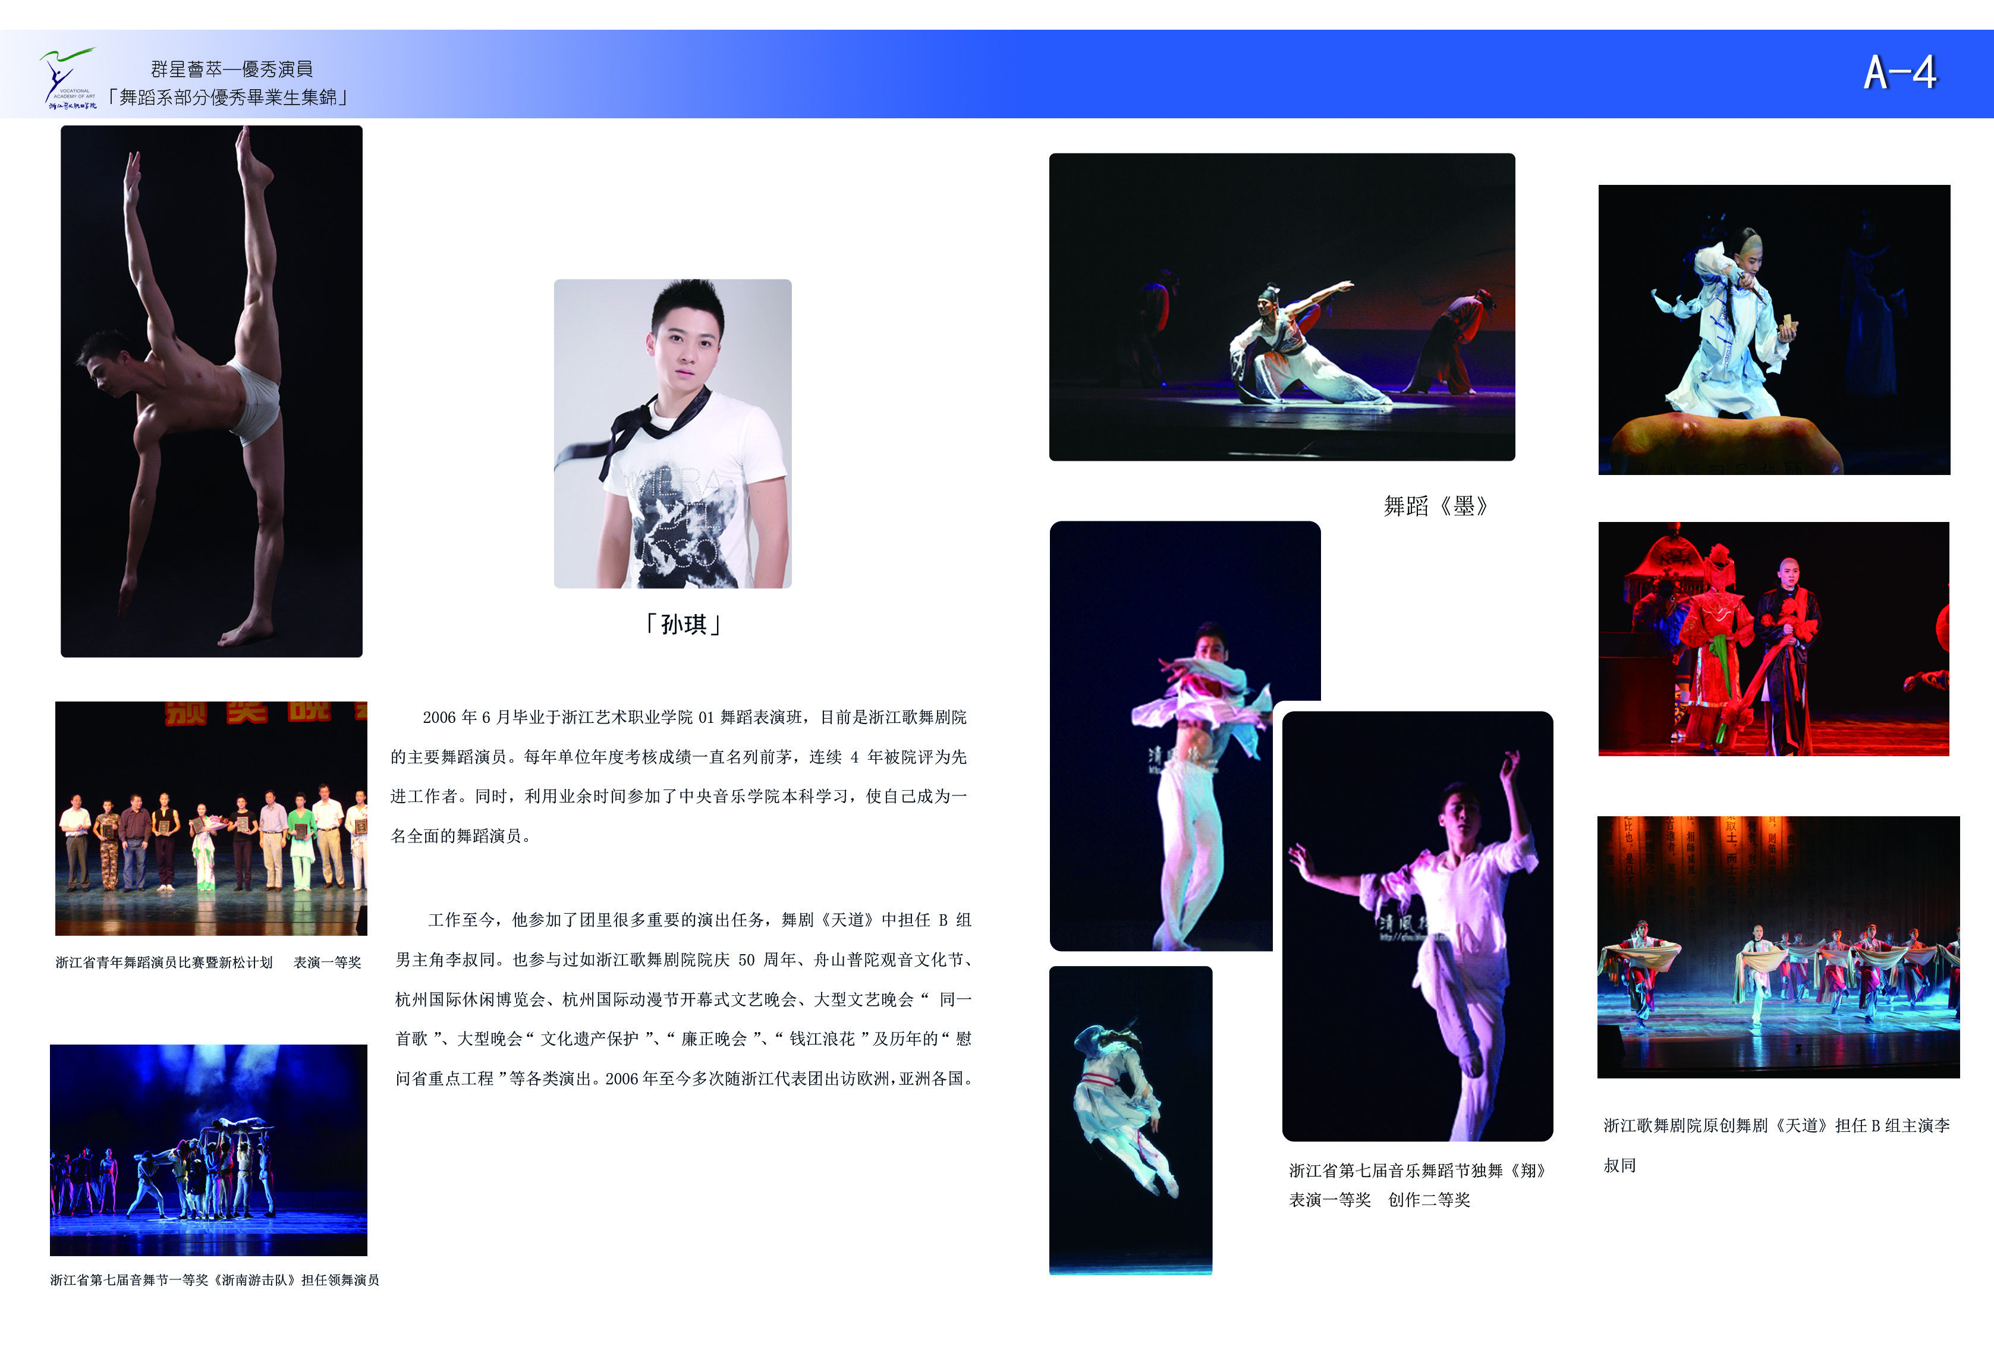Click the small mid-air leaping dancer photo
The width and height of the screenshot is (1994, 1362).
(1130, 1119)
